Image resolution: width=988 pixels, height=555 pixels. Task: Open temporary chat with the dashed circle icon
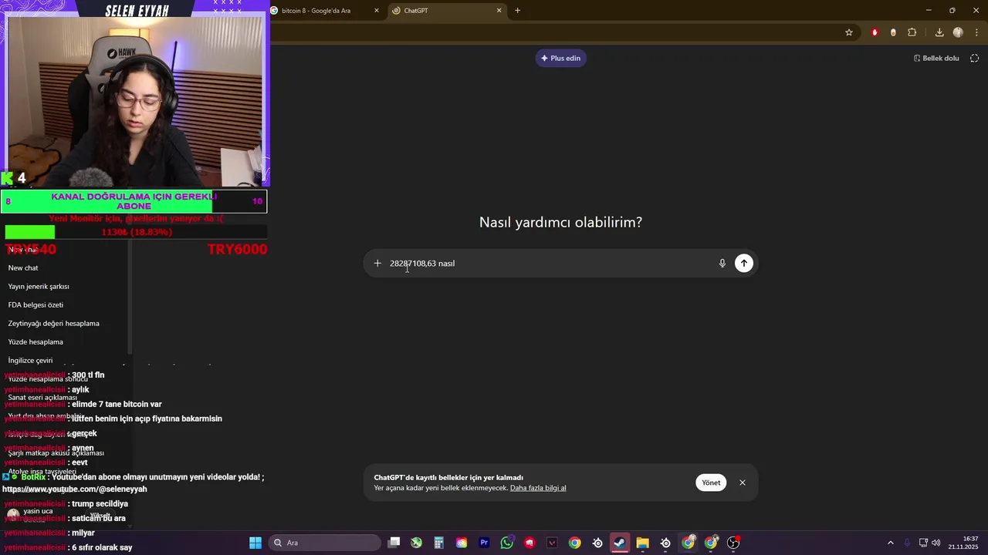pos(974,58)
